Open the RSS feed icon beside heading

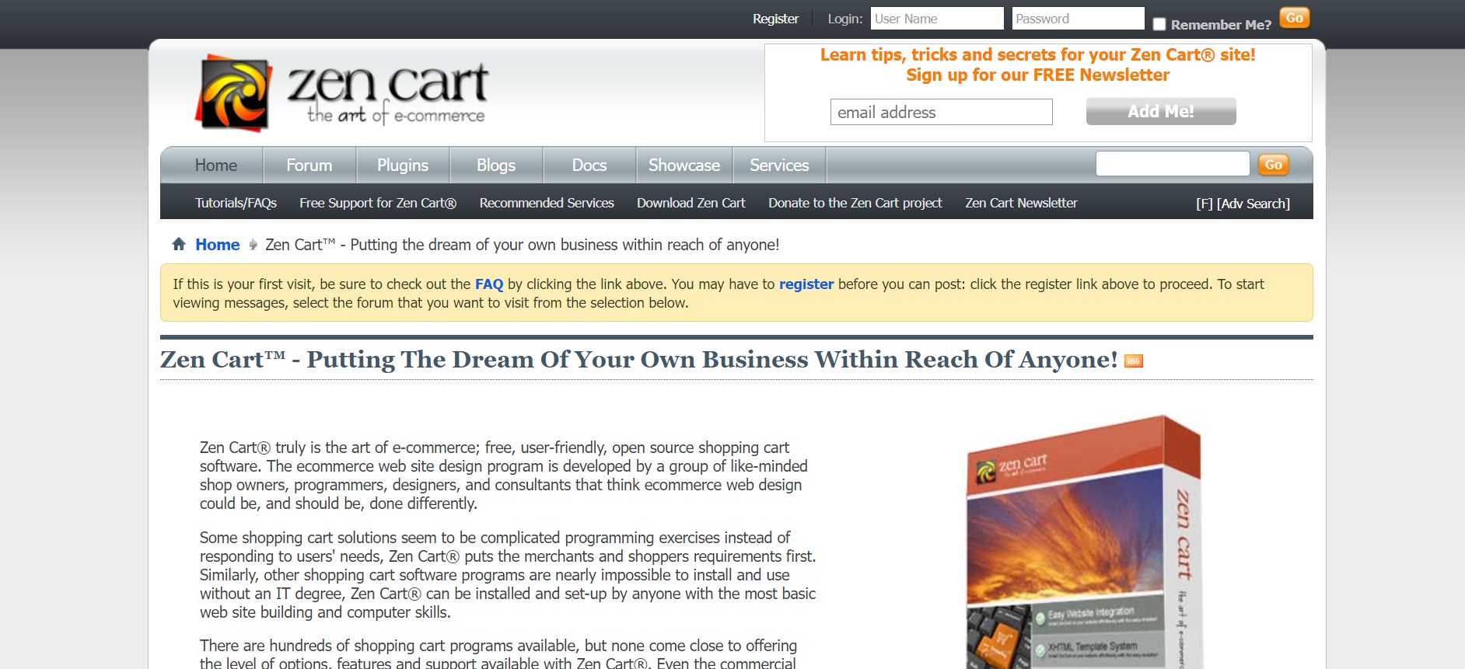[x=1134, y=361]
